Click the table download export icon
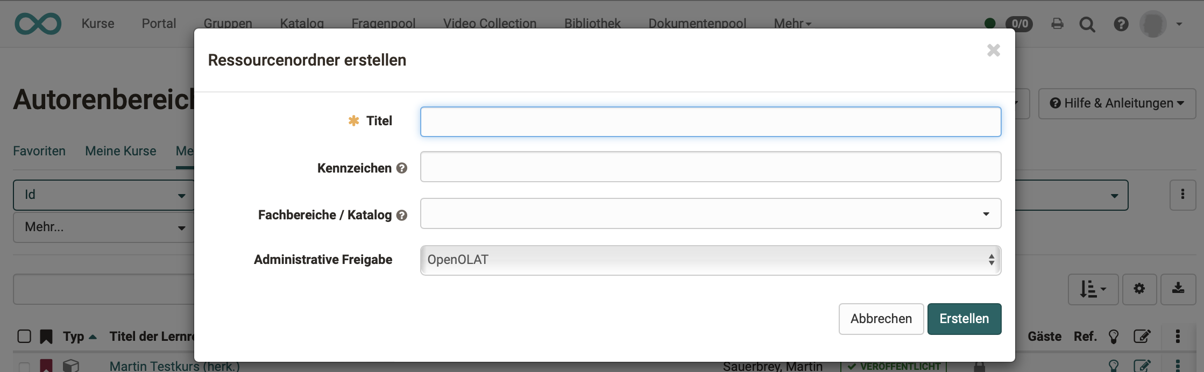The image size is (1204, 372). 1178,289
